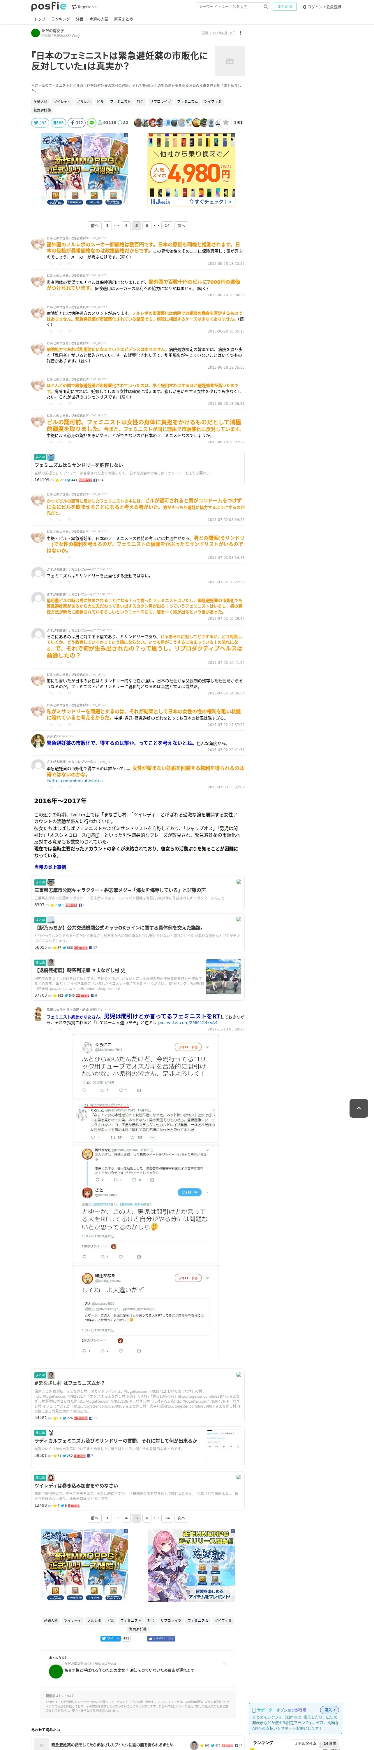Click retweet icon under くろにこ's embedded tweet
The height and width of the screenshot is (1750, 374).
(103, 1090)
